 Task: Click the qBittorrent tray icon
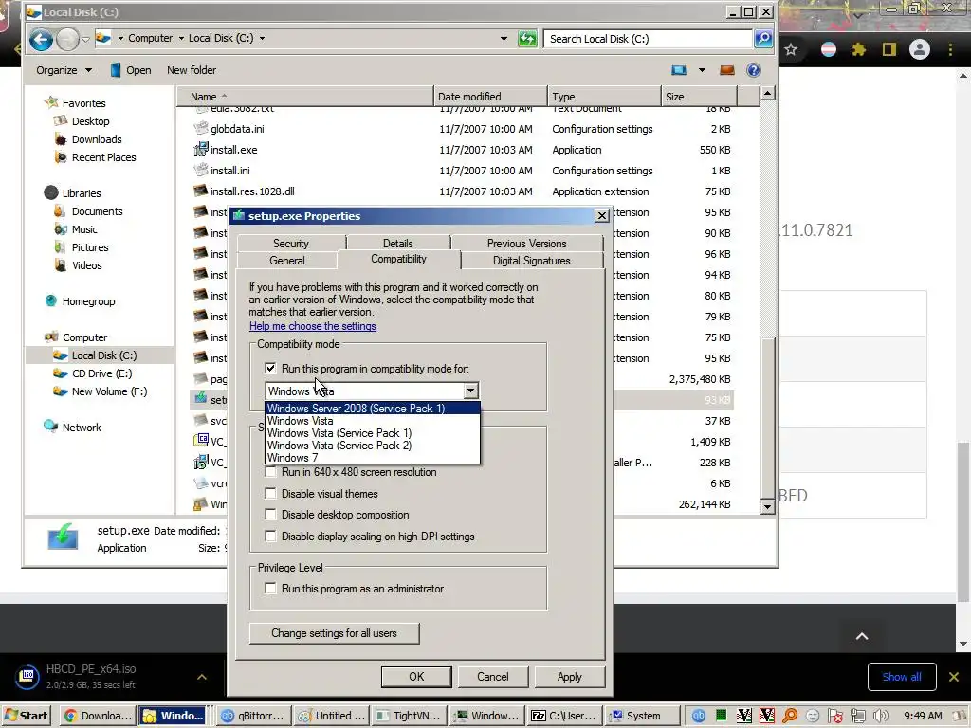[x=699, y=716]
